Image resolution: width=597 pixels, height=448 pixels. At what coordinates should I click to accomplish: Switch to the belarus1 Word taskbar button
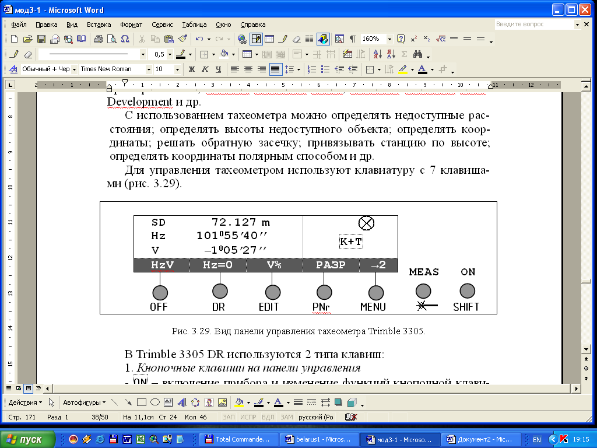coord(318,439)
